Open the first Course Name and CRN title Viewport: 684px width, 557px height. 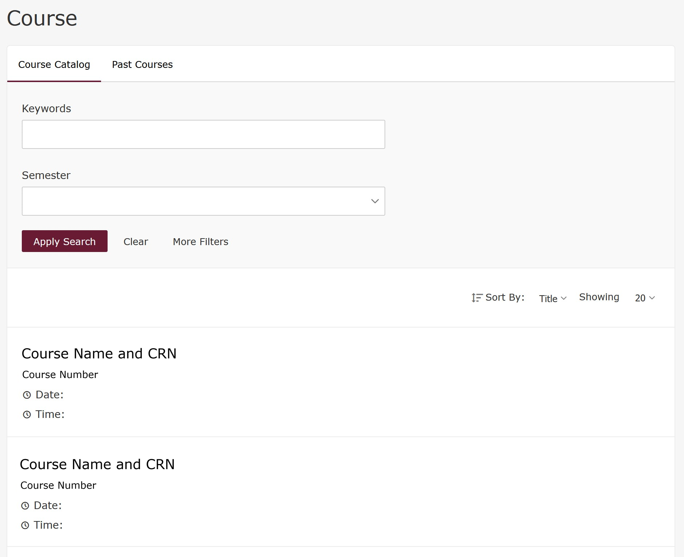pos(99,354)
